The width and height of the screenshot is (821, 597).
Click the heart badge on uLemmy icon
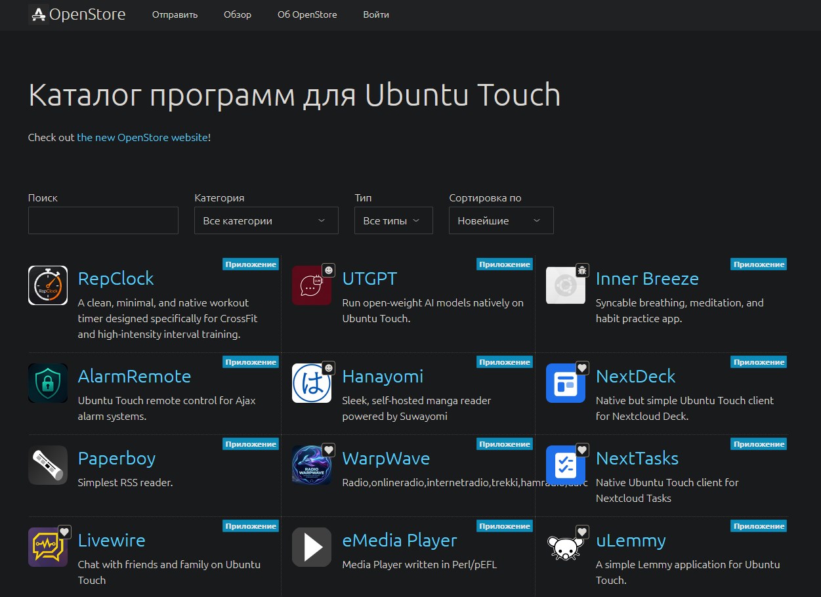(x=582, y=531)
